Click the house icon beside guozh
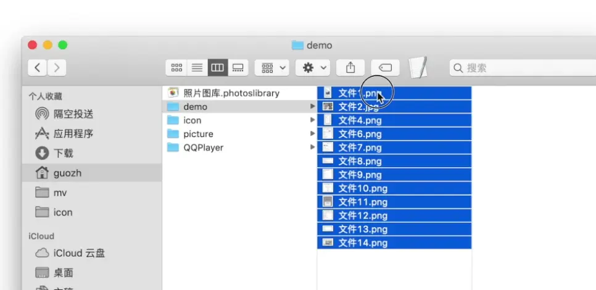 click(42, 173)
